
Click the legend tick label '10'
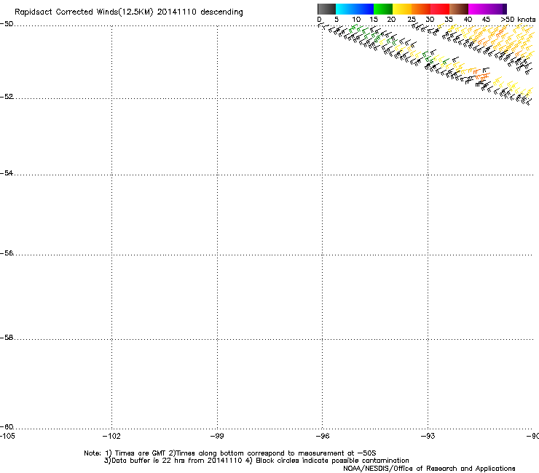pyautogui.click(x=356, y=20)
